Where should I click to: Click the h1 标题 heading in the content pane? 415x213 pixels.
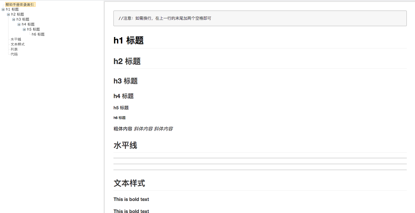pos(128,41)
